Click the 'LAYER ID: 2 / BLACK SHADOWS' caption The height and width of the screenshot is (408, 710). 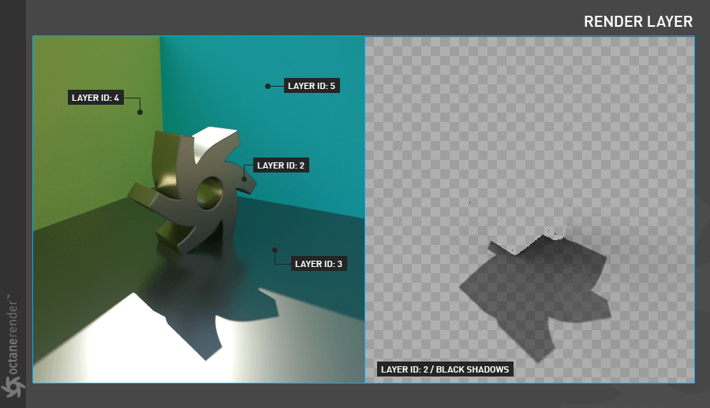click(x=445, y=369)
